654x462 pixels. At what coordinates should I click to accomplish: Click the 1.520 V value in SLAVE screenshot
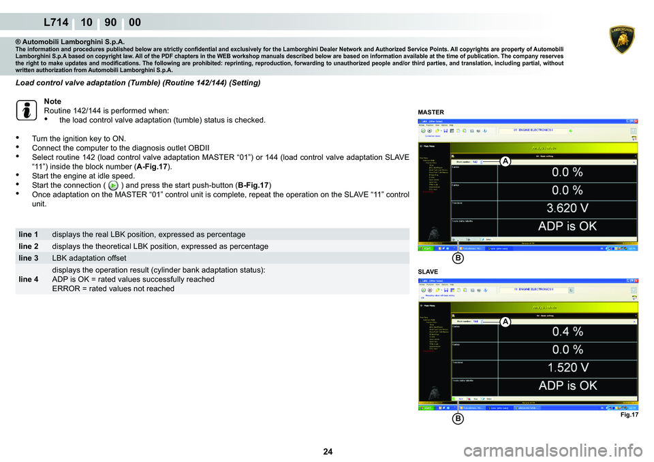coord(568,367)
